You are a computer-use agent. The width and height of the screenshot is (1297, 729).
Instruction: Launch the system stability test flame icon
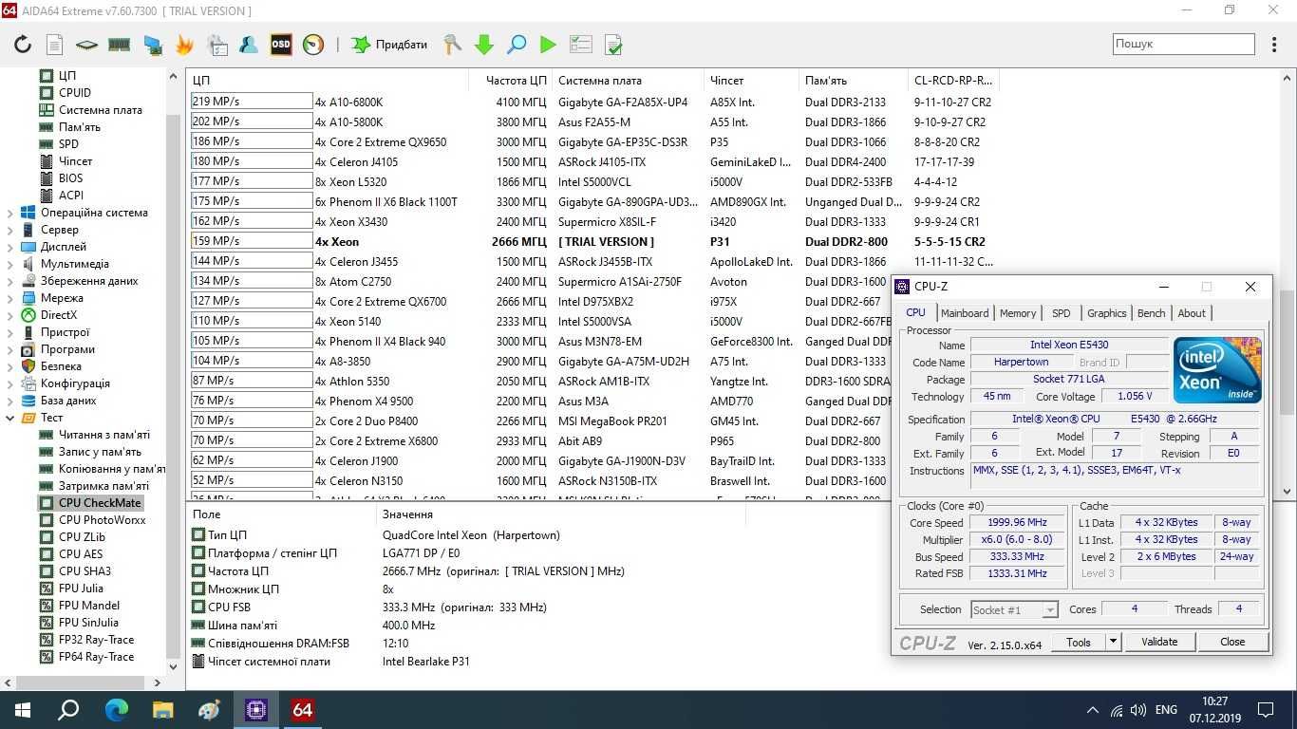(x=184, y=45)
